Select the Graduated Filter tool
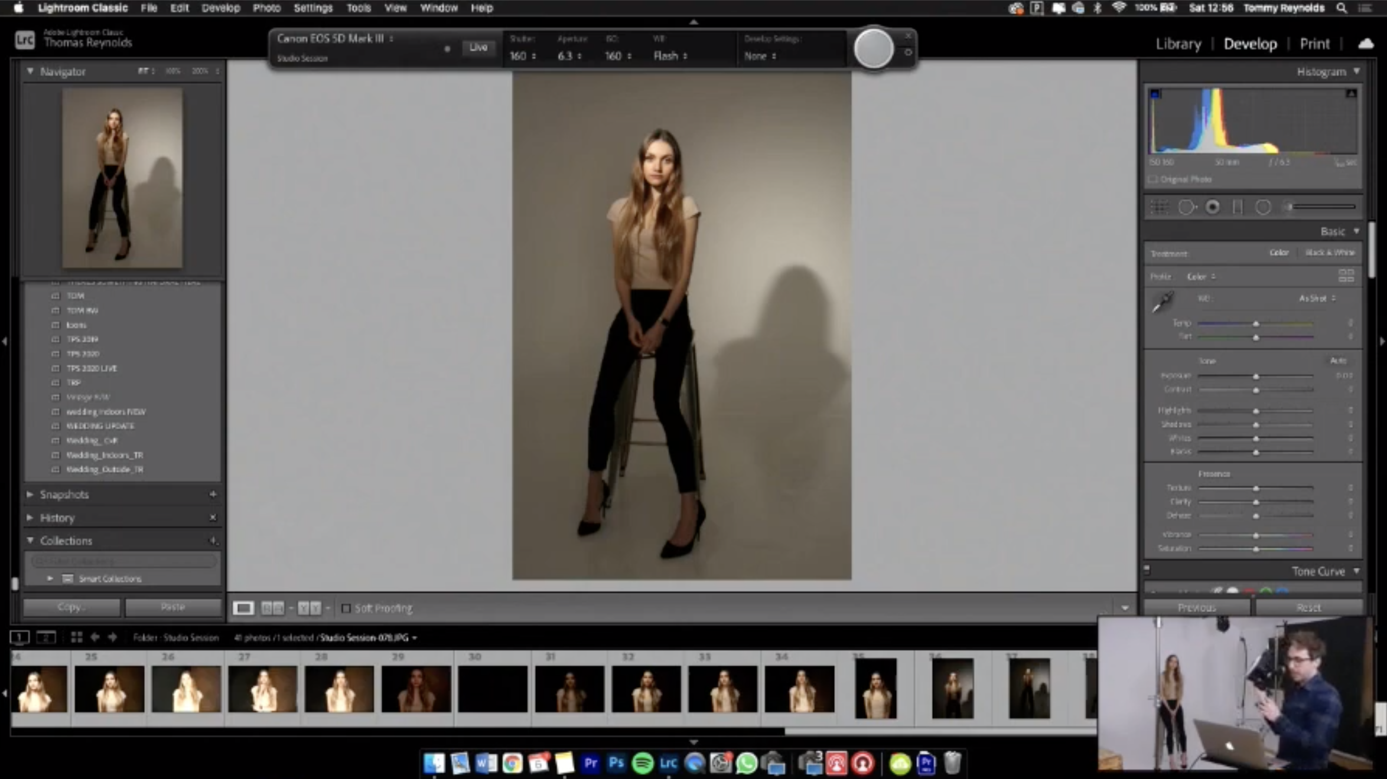The image size is (1387, 779). click(x=1238, y=207)
